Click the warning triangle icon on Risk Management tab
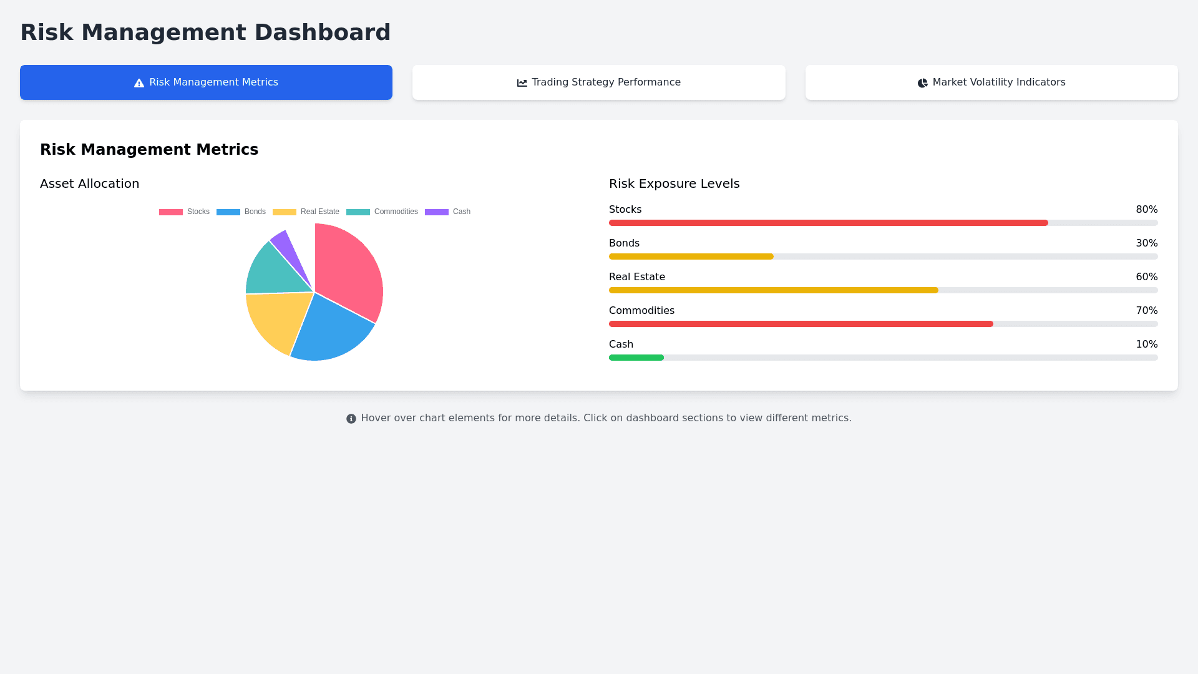The image size is (1198, 674). click(x=139, y=83)
